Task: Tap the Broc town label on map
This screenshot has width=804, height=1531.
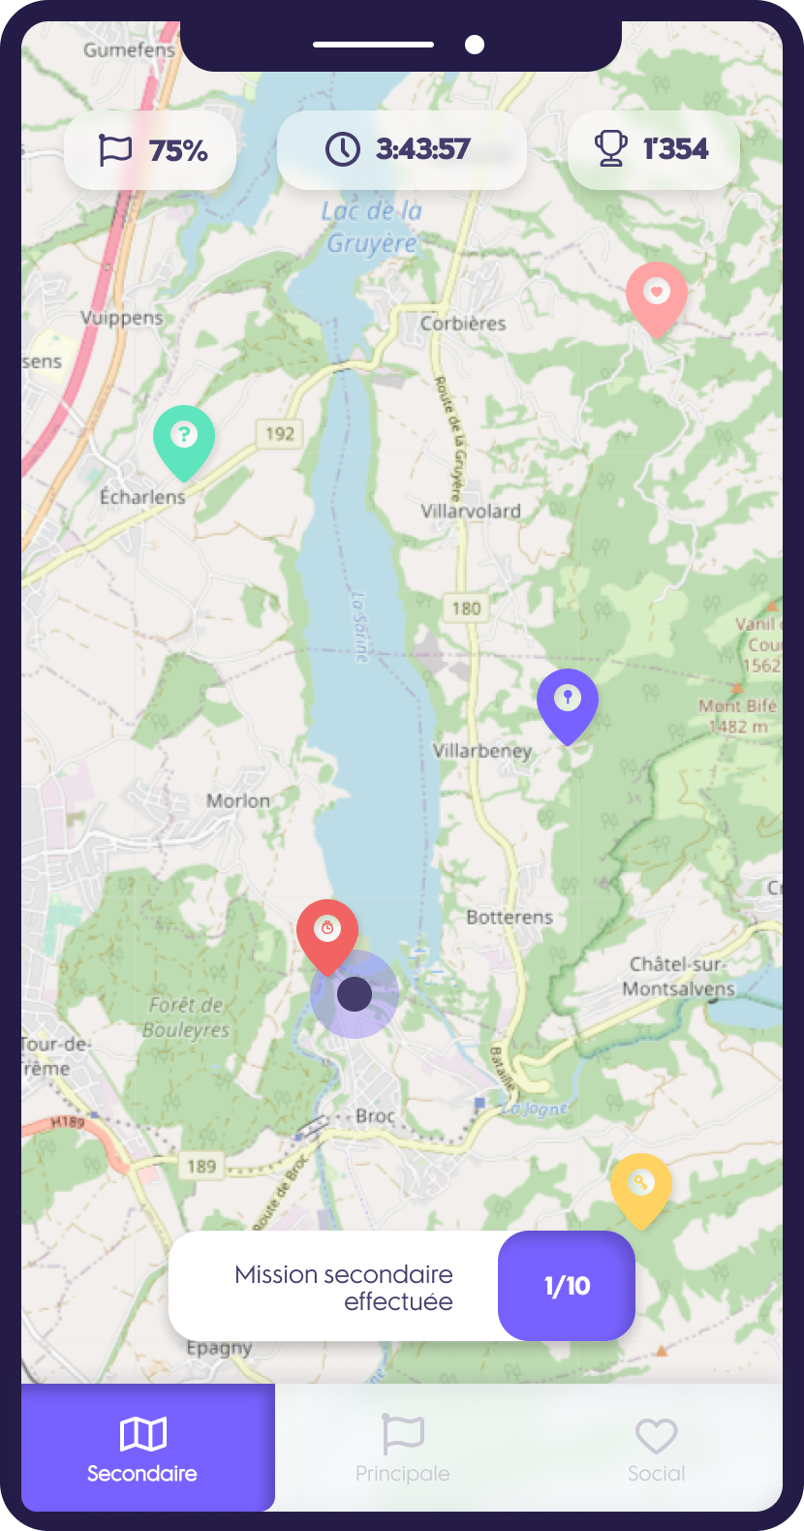Action: pyautogui.click(x=375, y=1115)
